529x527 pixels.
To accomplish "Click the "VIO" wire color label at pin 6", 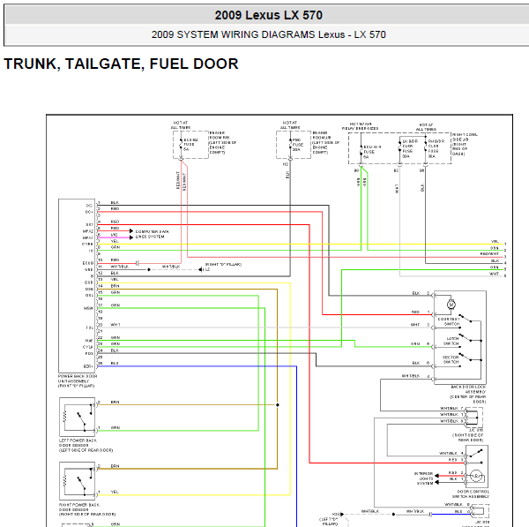I will [115, 235].
